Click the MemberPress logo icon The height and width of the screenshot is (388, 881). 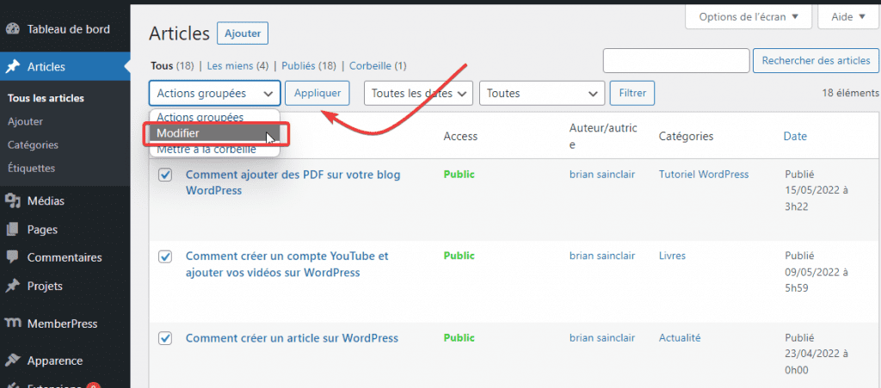12,323
